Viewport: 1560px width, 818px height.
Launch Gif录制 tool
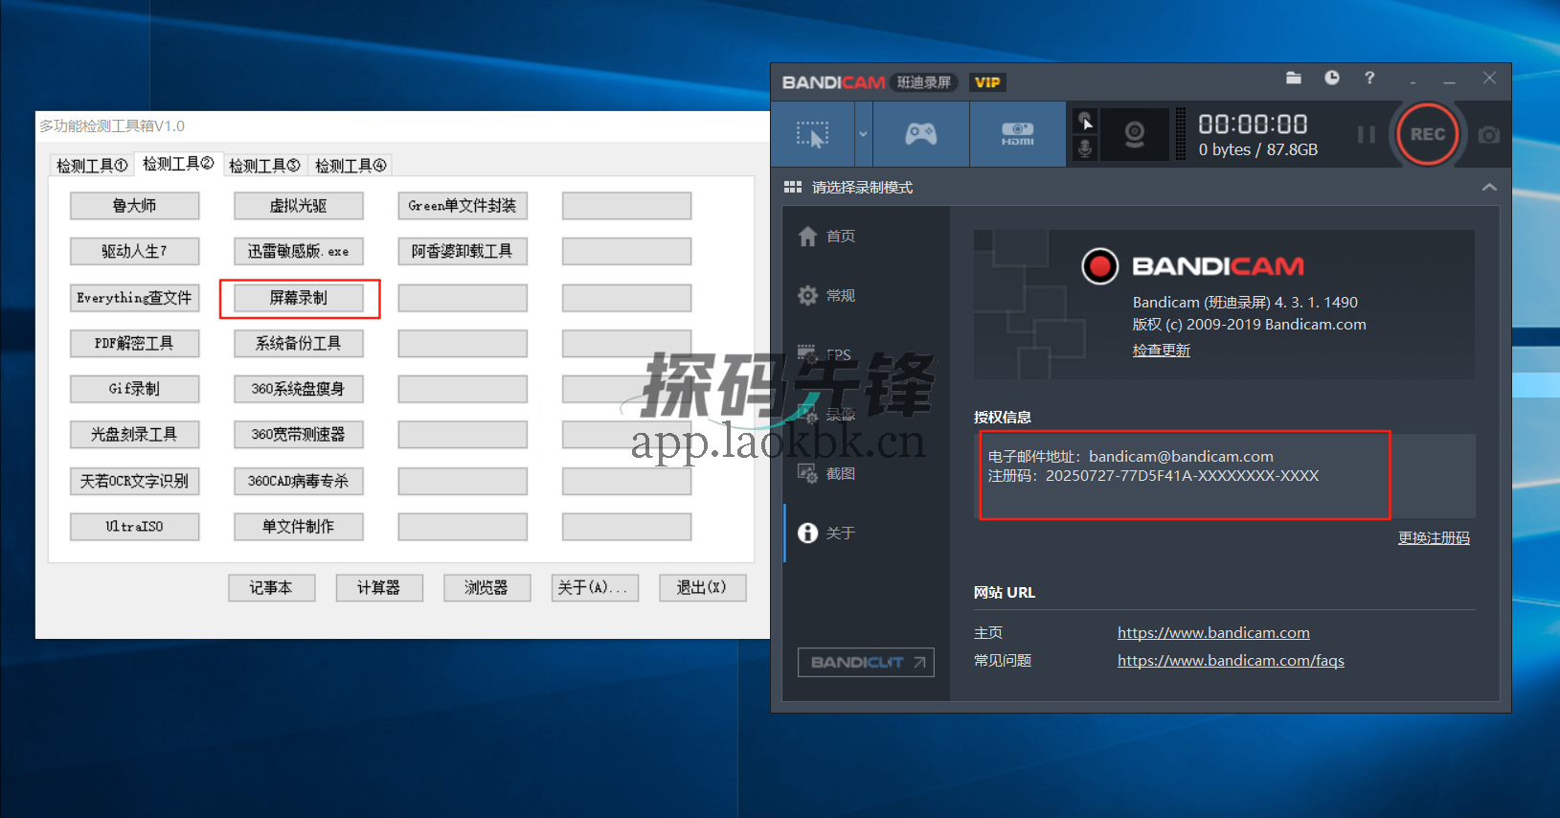click(x=134, y=389)
